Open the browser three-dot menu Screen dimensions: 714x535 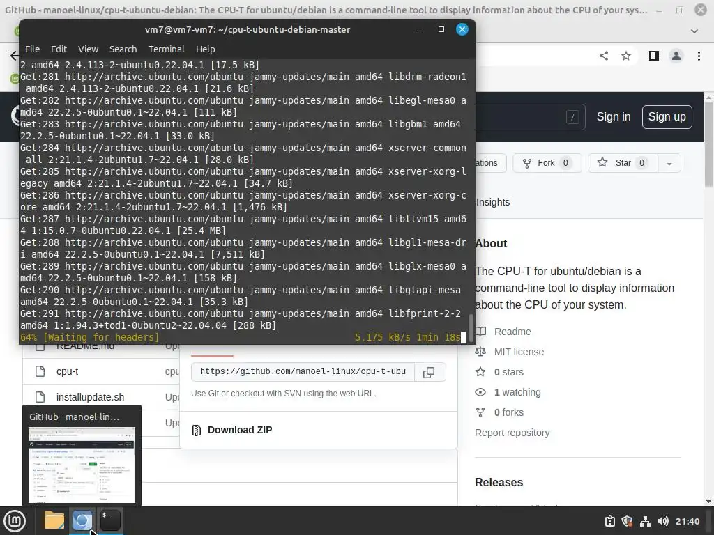click(x=699, y=56)
